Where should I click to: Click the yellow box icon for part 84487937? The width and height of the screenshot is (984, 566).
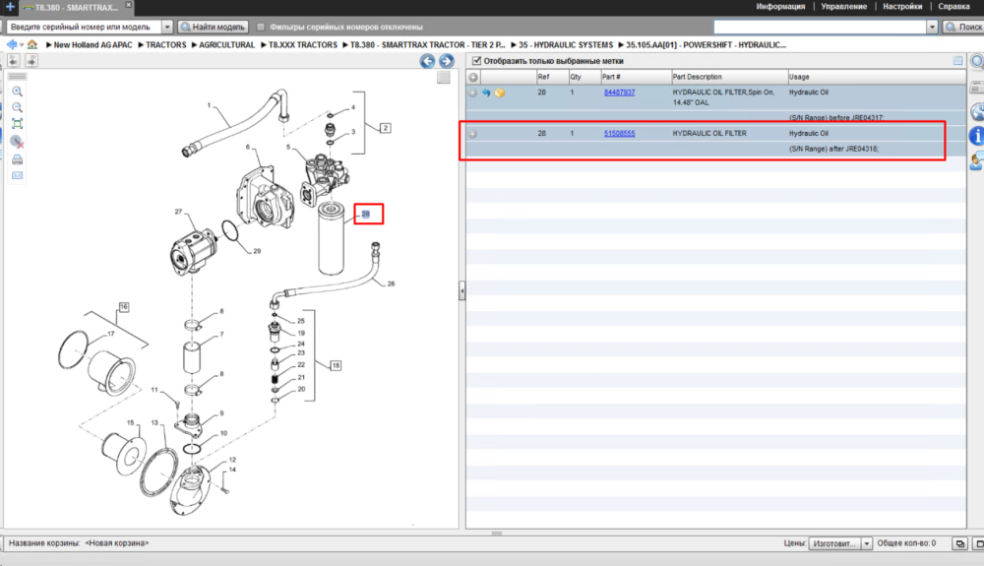500,93
